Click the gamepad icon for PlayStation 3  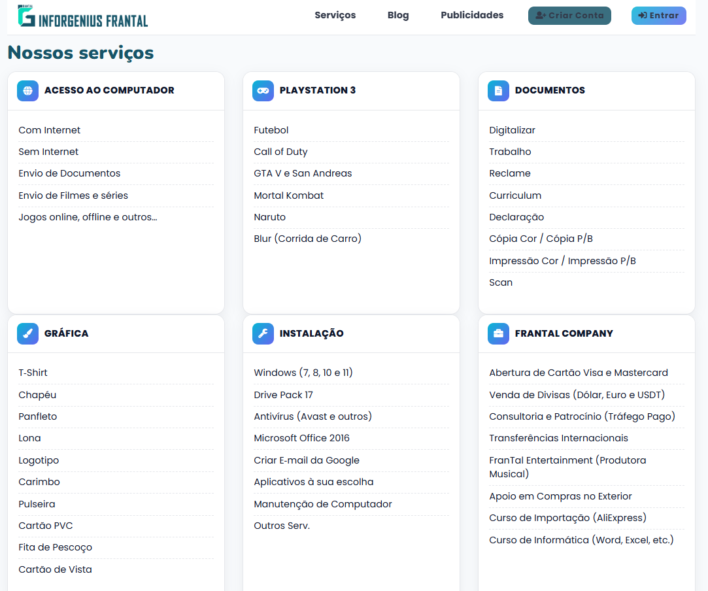click(263, 91)
